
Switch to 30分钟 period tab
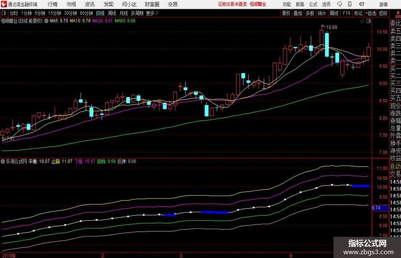click(x=70, y=13)
